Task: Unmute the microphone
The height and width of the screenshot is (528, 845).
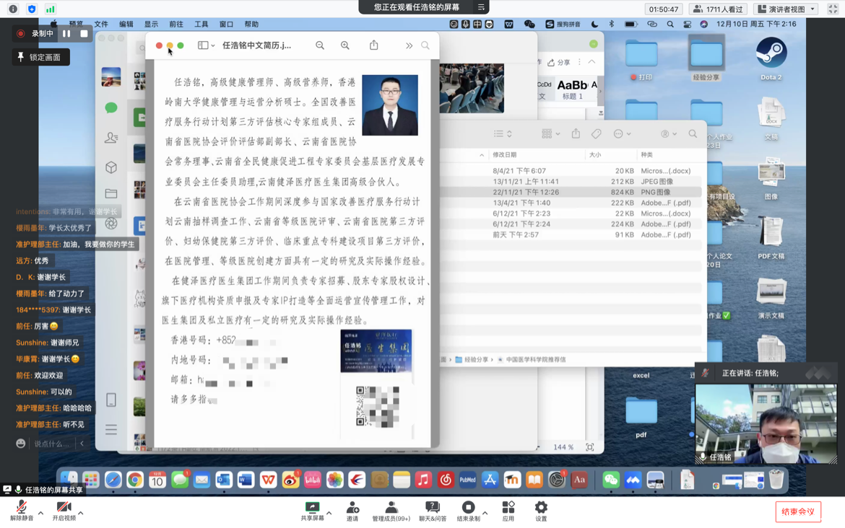Action: click(22, 511)
